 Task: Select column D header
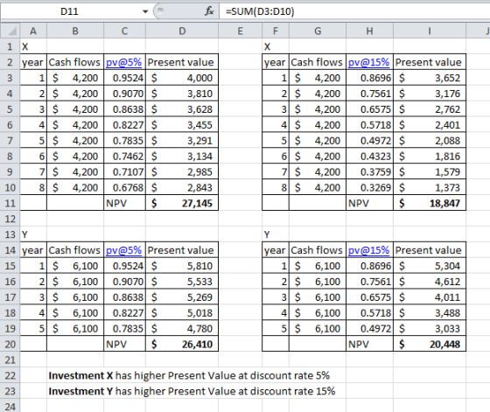pyautogui.click(x=182, y=31)
